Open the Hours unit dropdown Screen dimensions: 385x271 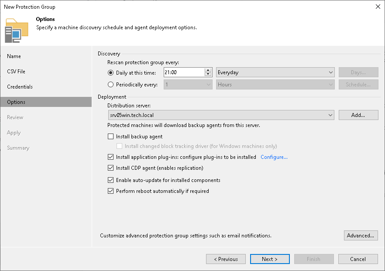coord(275,85)
